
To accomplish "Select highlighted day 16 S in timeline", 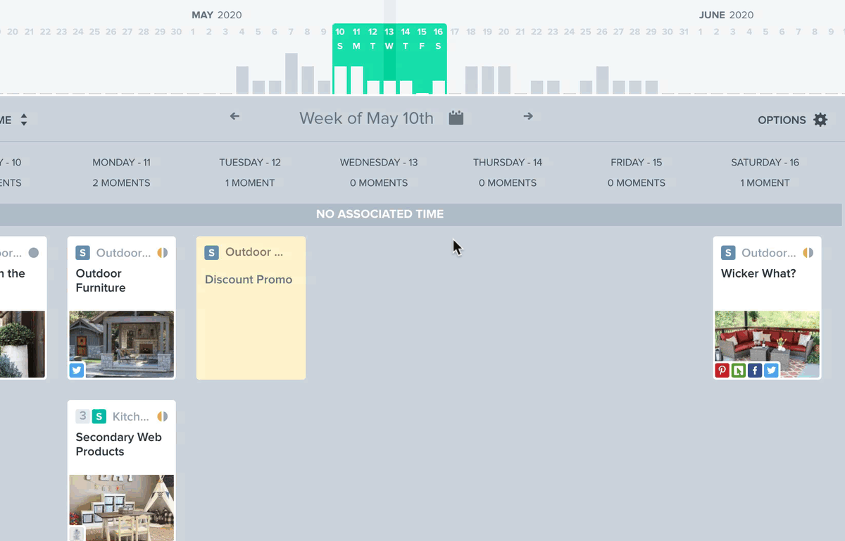I will point(438,39).
